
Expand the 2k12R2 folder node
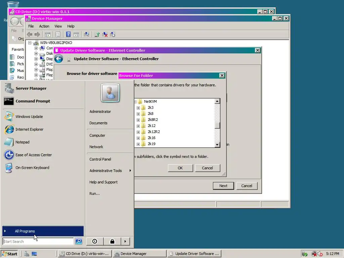click(138, 132)
